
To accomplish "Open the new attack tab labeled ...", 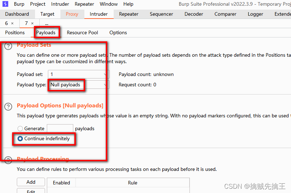I will (46, 24).
